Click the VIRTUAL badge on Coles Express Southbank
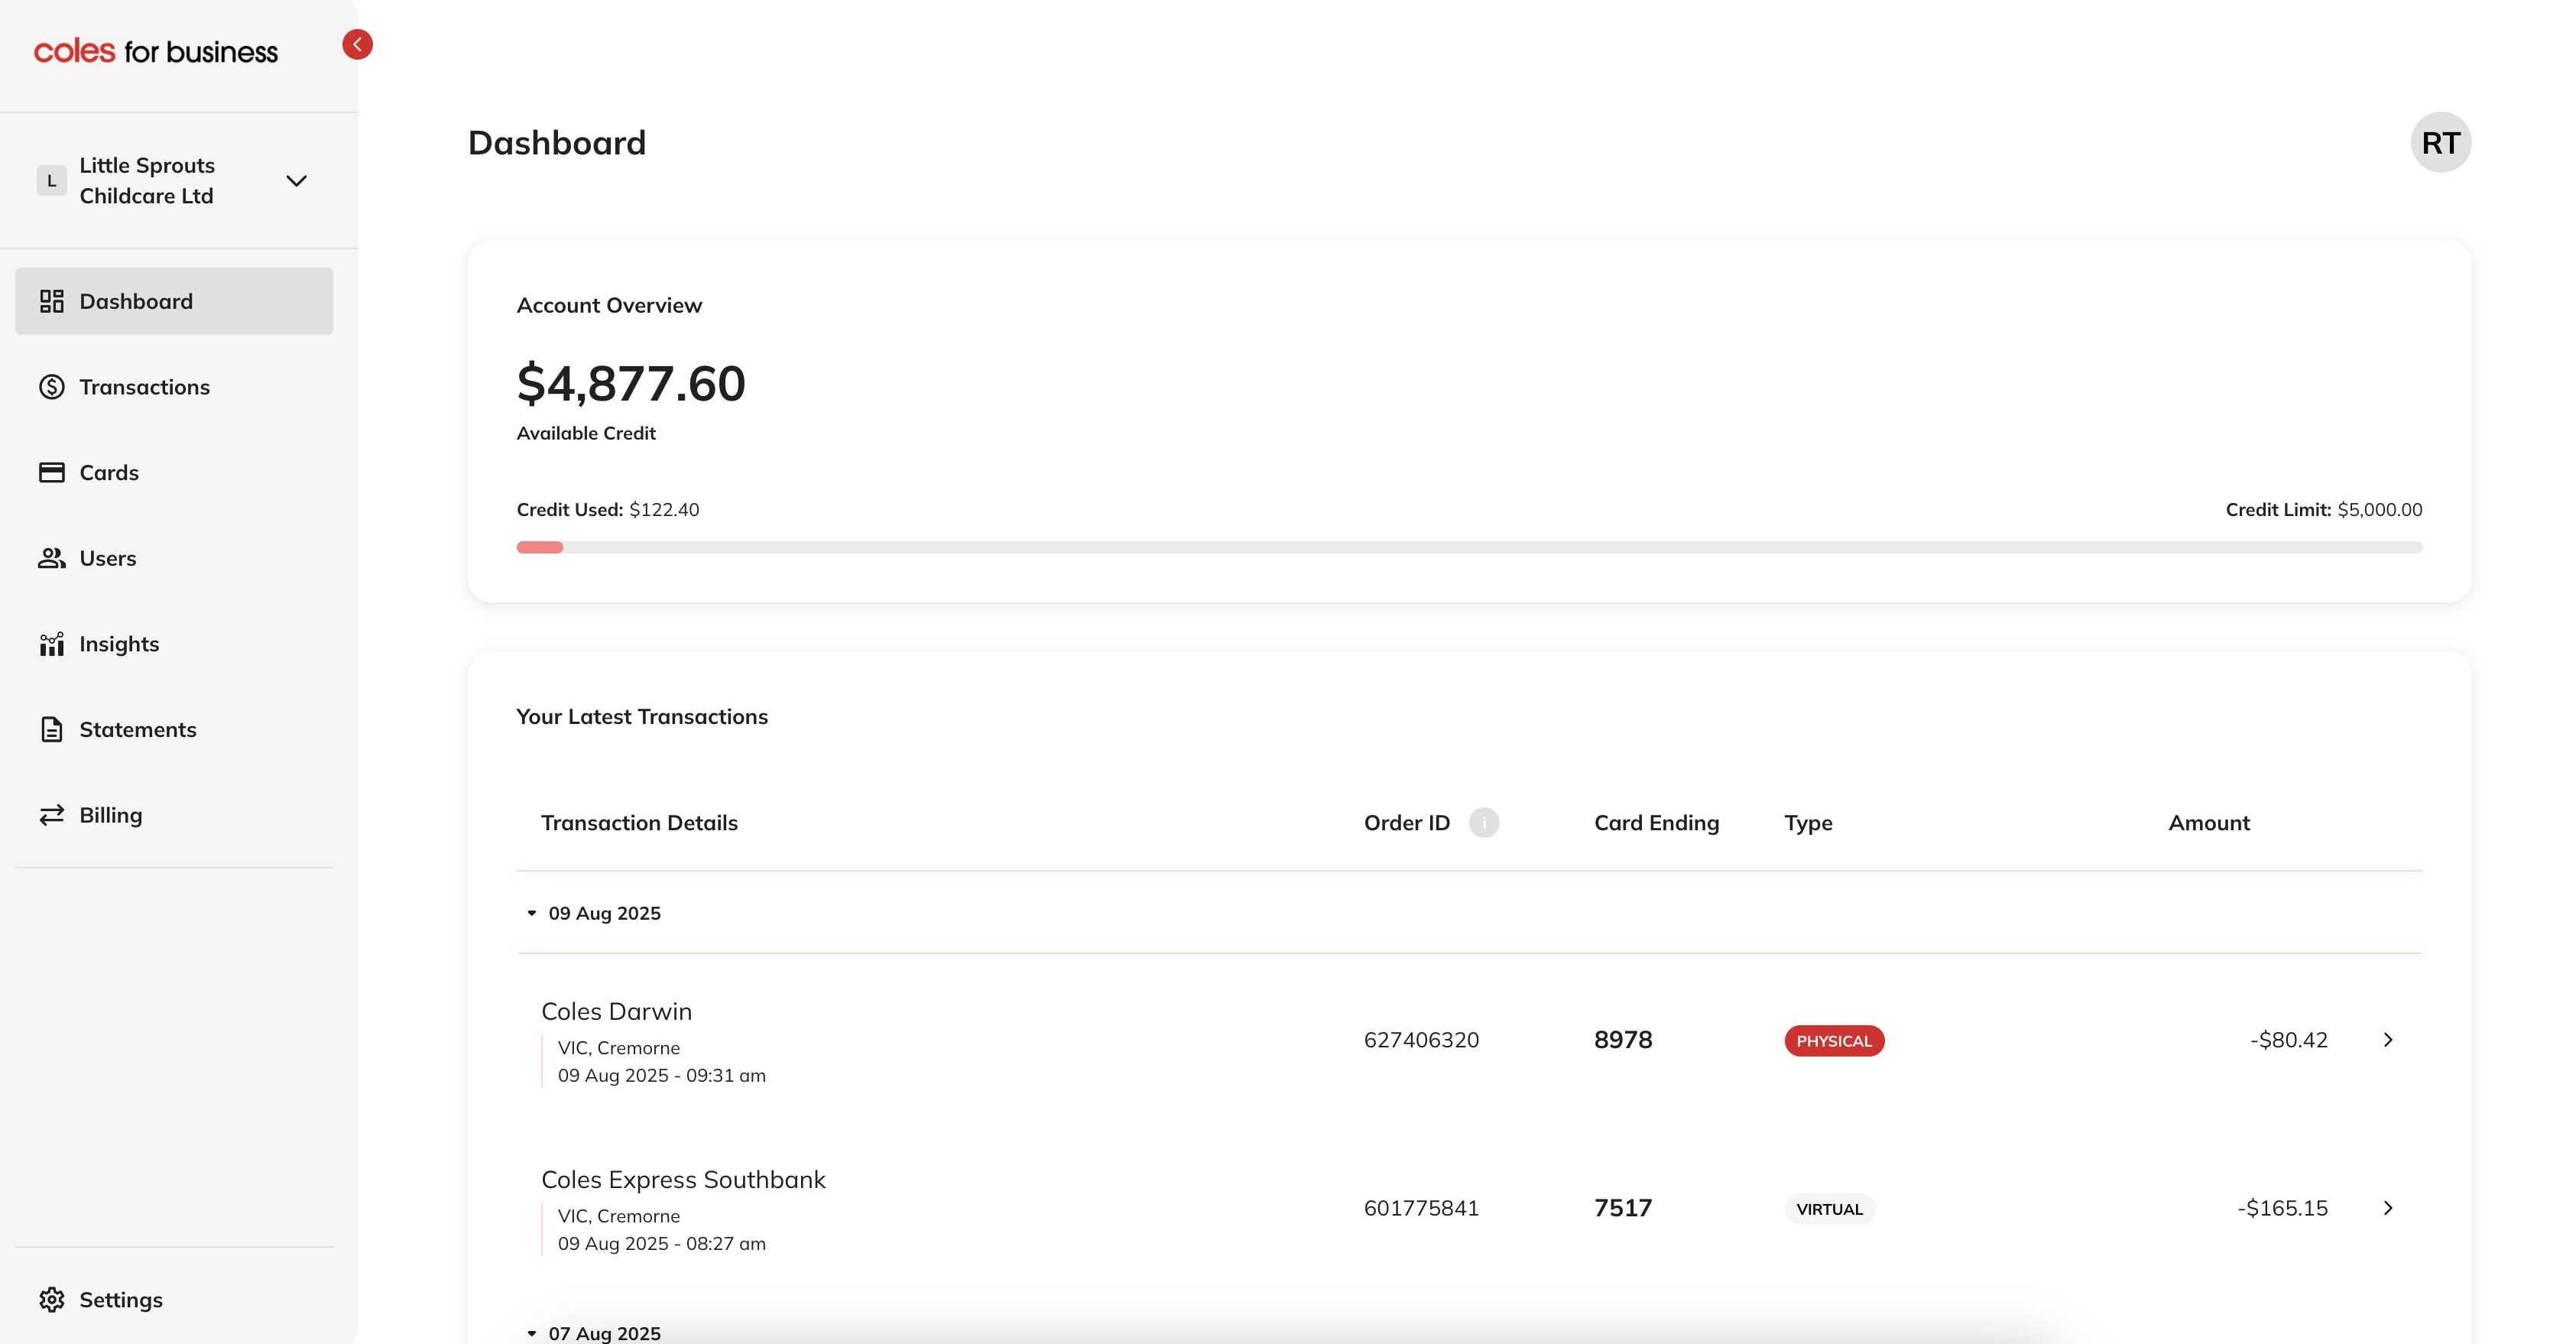 (1829, 1208)
